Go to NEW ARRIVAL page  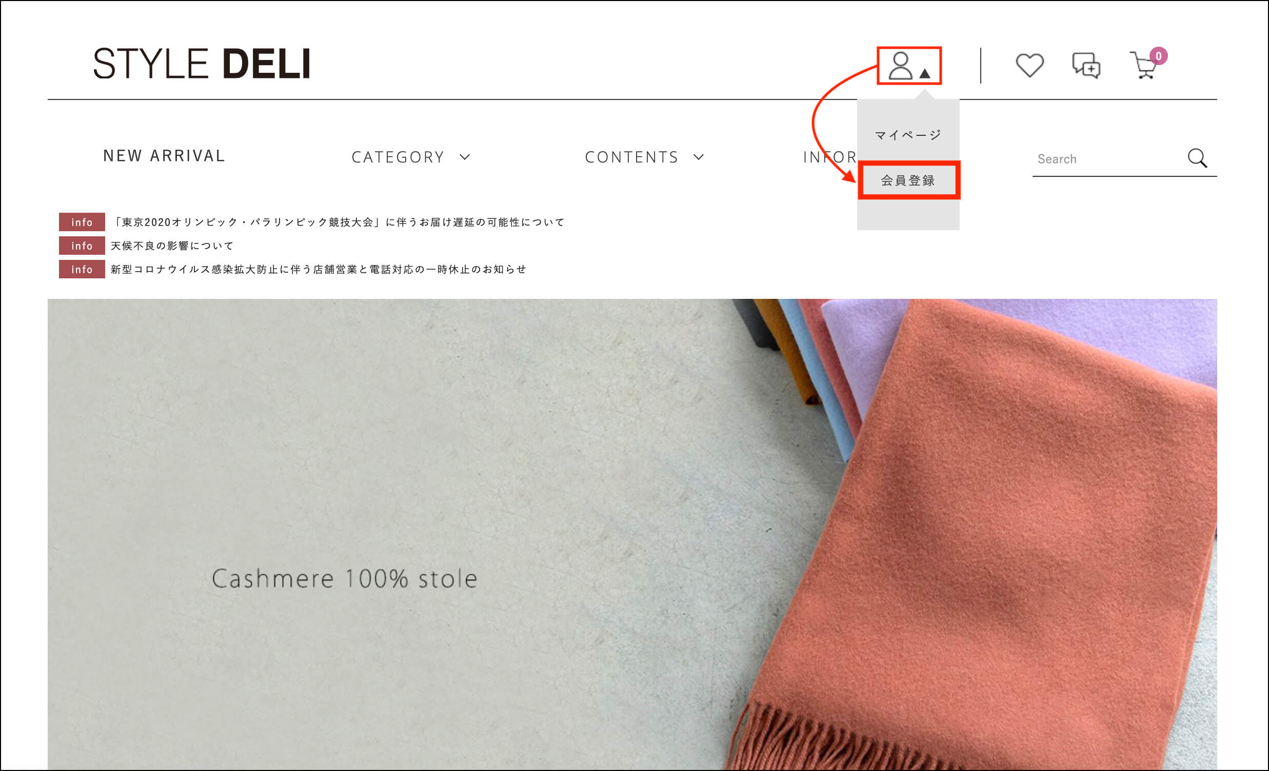(x=164, y=155)
